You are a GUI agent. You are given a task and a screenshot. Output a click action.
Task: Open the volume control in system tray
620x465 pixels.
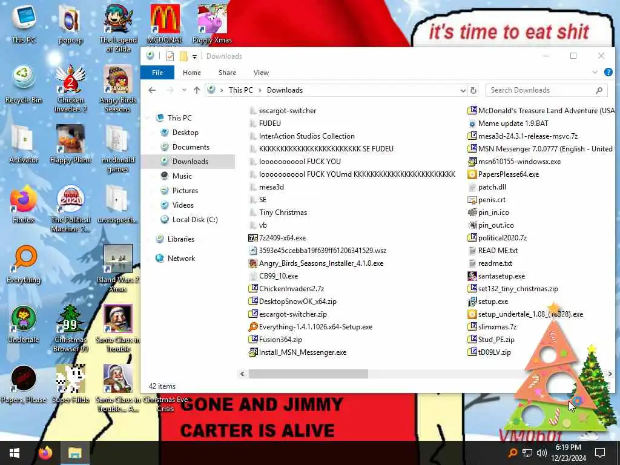point(542,453)
